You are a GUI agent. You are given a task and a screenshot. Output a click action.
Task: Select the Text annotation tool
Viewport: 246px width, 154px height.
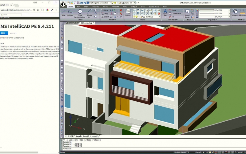tap(165, 13)
